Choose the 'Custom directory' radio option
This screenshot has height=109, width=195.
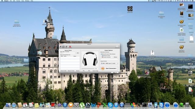coord(106,57)
